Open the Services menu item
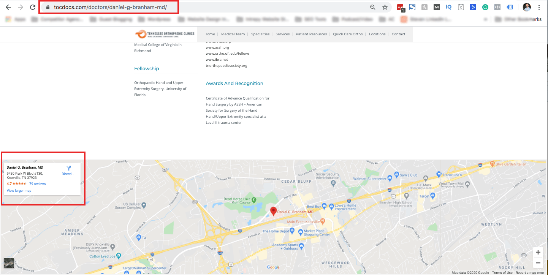 (283, 34)
